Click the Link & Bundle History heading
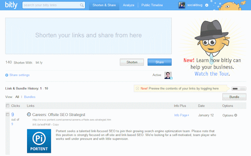The image size is (251, 156). pyautogui.click(x=27, y=89)
